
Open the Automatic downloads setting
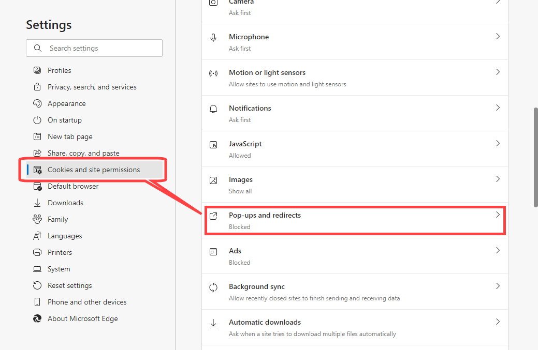[355, 327]
